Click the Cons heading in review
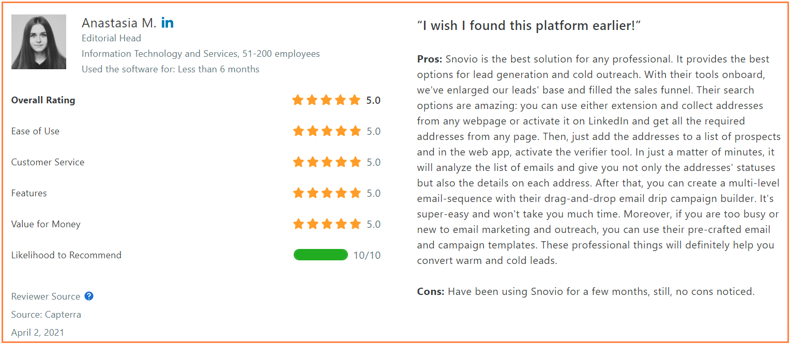The height and width of the screenshot is (344, 790). click(x=431, y=291)
